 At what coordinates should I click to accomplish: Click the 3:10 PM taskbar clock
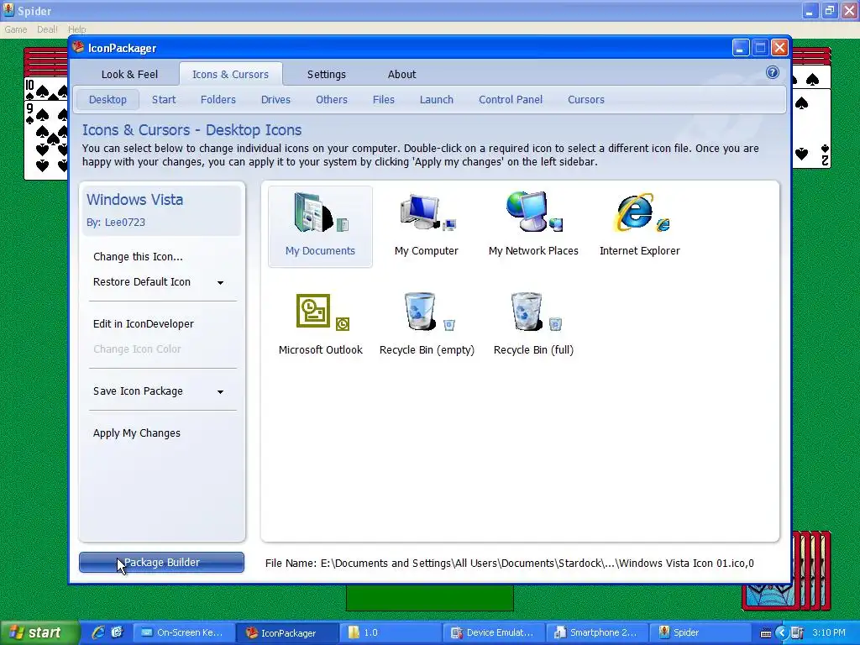pyautogui.click(x=829, y=633)
